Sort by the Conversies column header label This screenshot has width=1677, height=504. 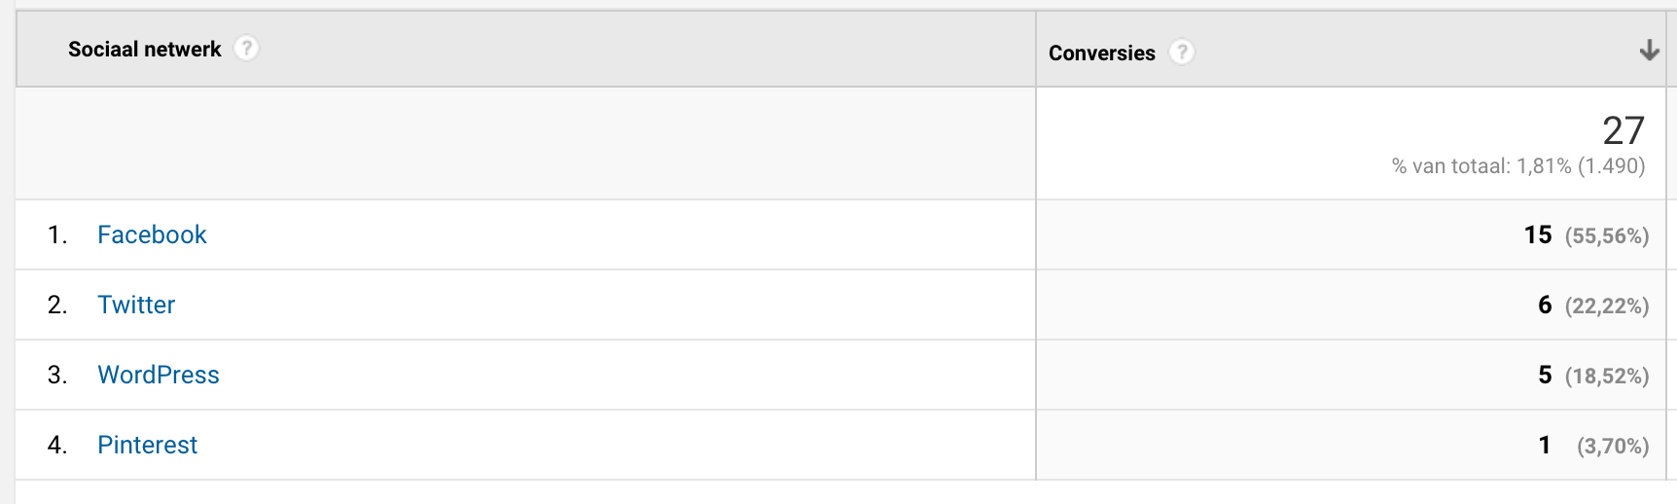pyautogui.click(x=1101, y=53)
